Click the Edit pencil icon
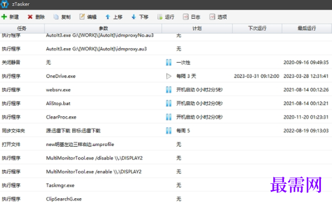 [82, 16]
